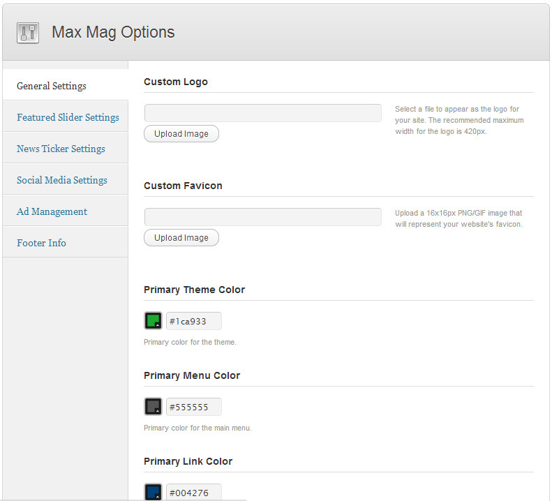Viewport: 552px width, 501px height.
Task: Focus the Custom Favicon path field
Action: click(x=262, y=216)
